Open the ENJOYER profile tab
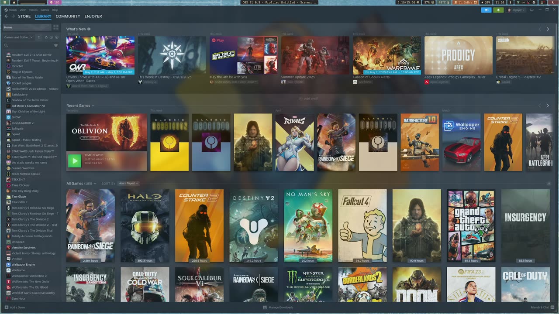This screenshot has width=559, height=314. coord(93,16)
